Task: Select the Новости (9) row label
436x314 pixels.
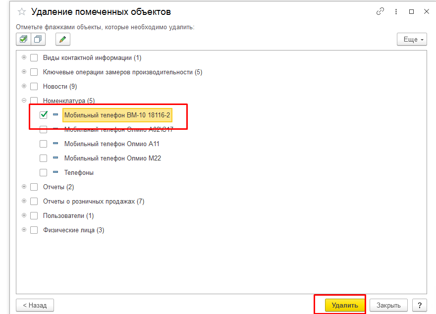Action: point(60,86)
